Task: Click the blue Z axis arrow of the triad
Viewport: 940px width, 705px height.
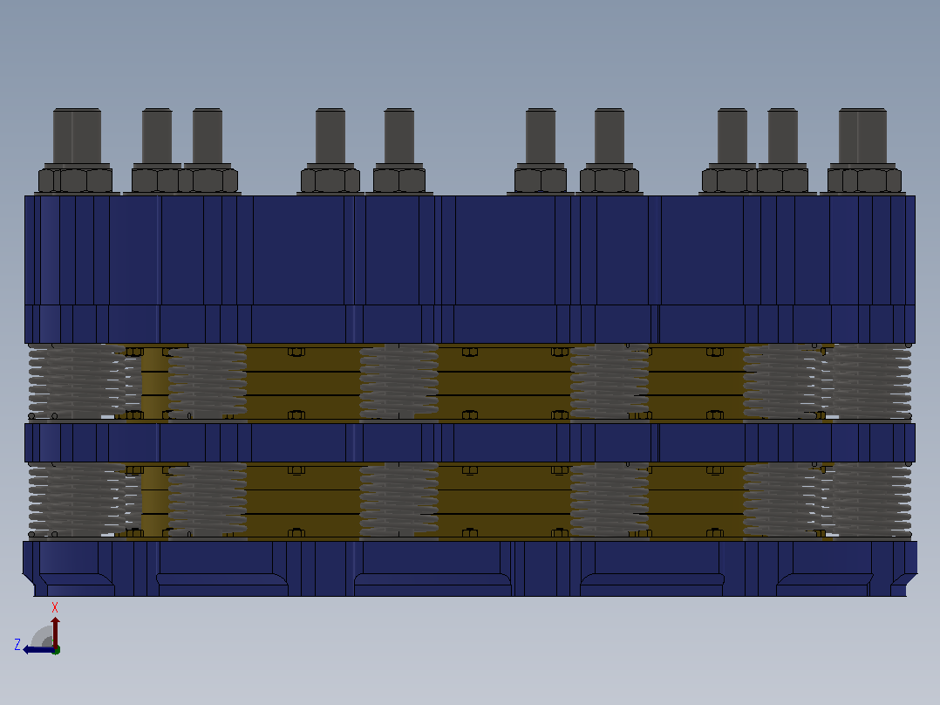Action: 37,650
